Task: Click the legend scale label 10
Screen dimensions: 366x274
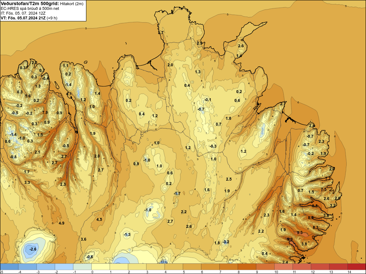Action: [276, 272]
